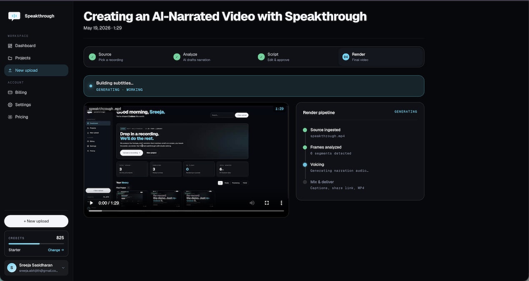Click the page title heading
This screenshot has width=529, height=281.
pyautogui.click(x=225, y=16)
